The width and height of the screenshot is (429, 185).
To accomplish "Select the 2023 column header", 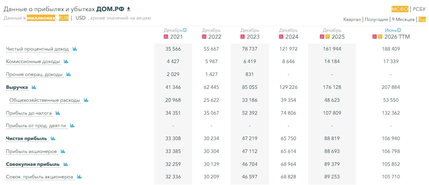I will point(253,37).
